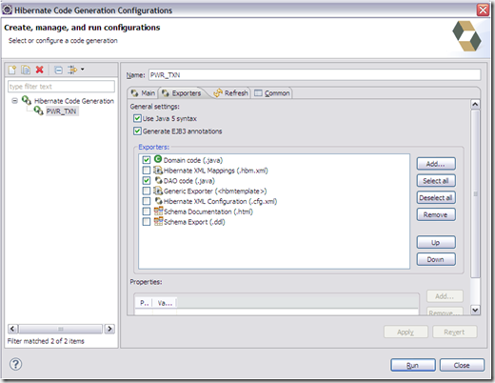Collapse all configurations in the tree toolbar
This screenshot has width=495, height=383.
coord(58,70)
